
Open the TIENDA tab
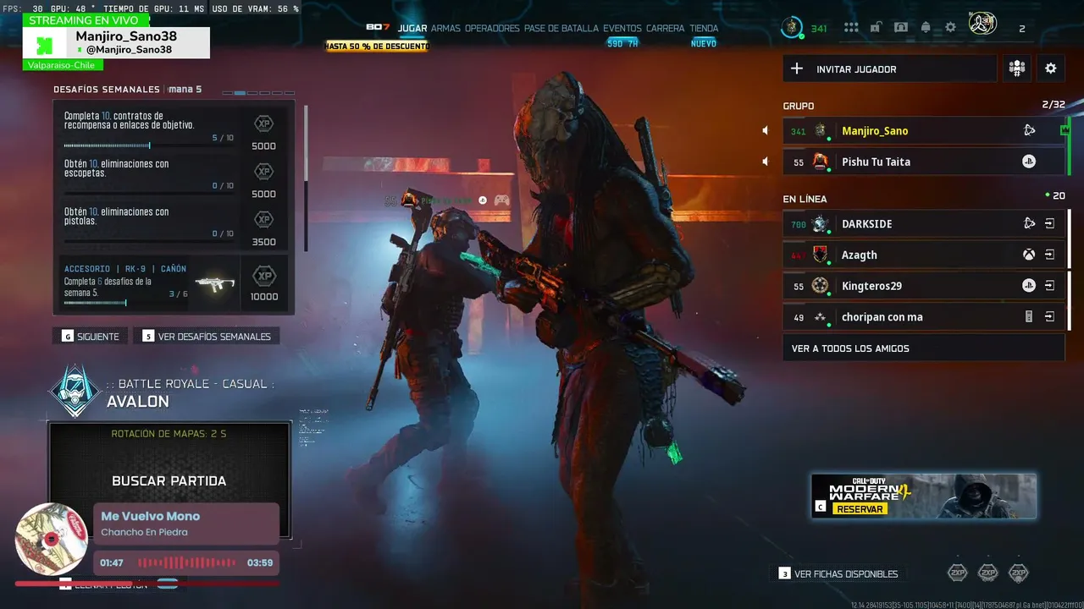coord(704,28)
